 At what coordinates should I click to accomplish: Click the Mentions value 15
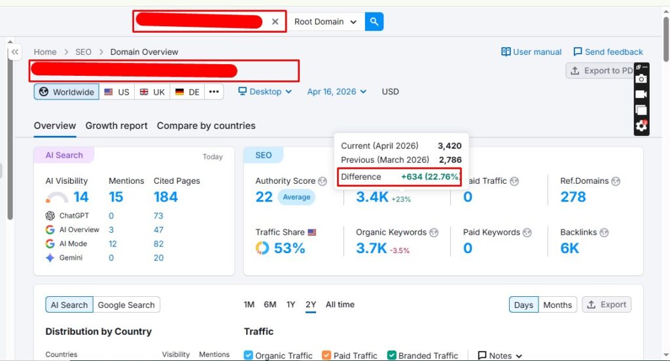click(116, 197)
